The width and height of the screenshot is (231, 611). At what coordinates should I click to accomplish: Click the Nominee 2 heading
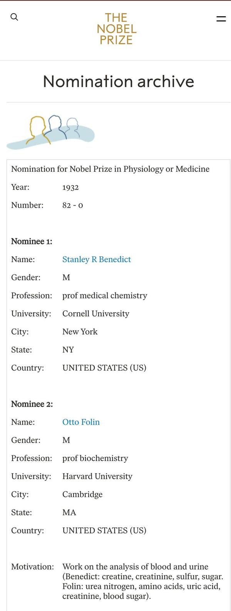point(32,404)
